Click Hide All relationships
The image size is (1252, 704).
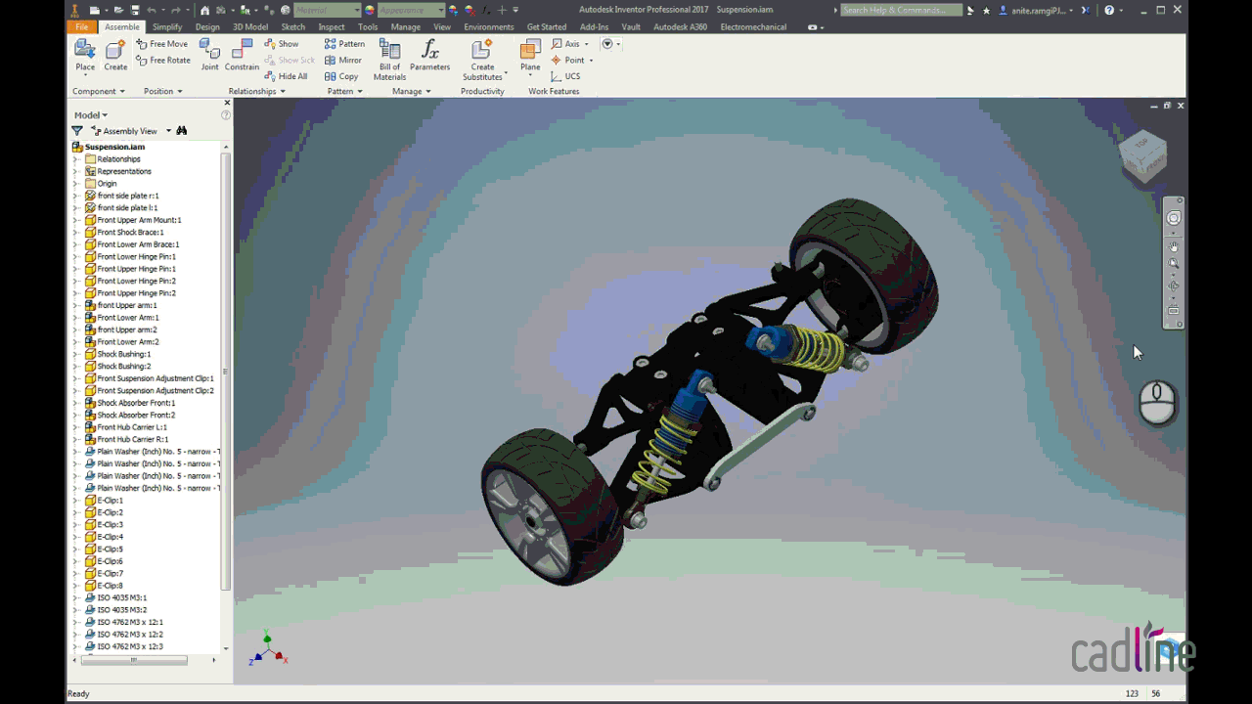pos(286,76)
